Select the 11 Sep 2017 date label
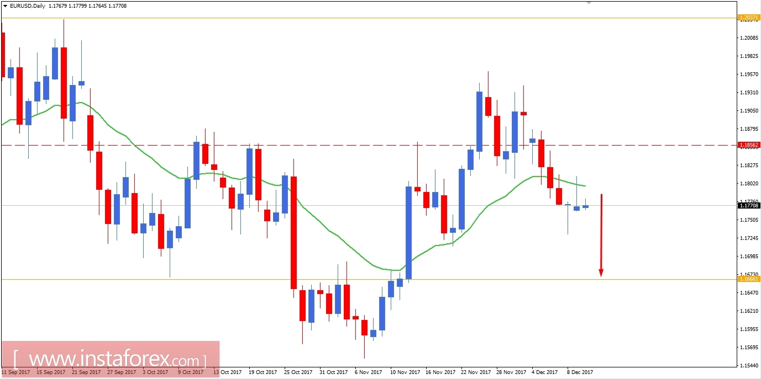Viewport: 761px width, 379px height. [15, 372]
